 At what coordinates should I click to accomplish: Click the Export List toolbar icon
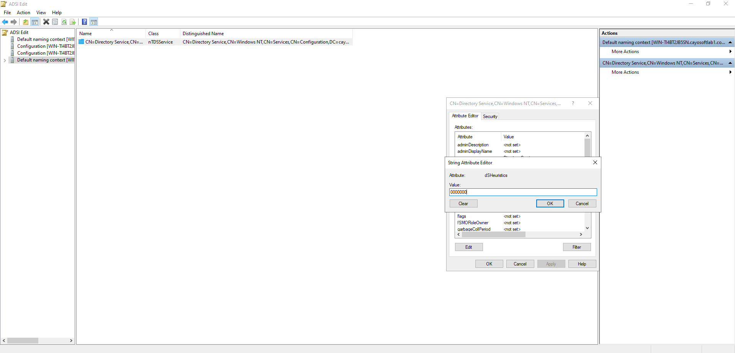tap(73, 22)
